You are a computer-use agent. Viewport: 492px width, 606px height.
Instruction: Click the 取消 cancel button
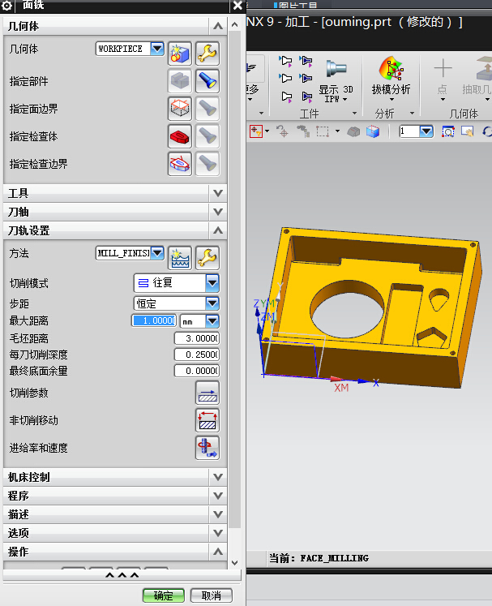coord(212,595)
